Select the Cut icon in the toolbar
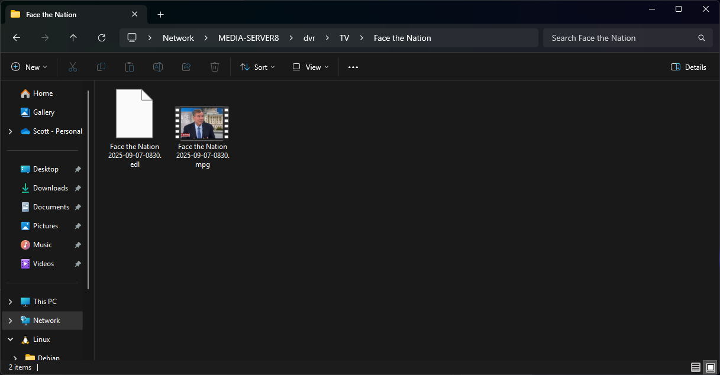 click(72, 67)
